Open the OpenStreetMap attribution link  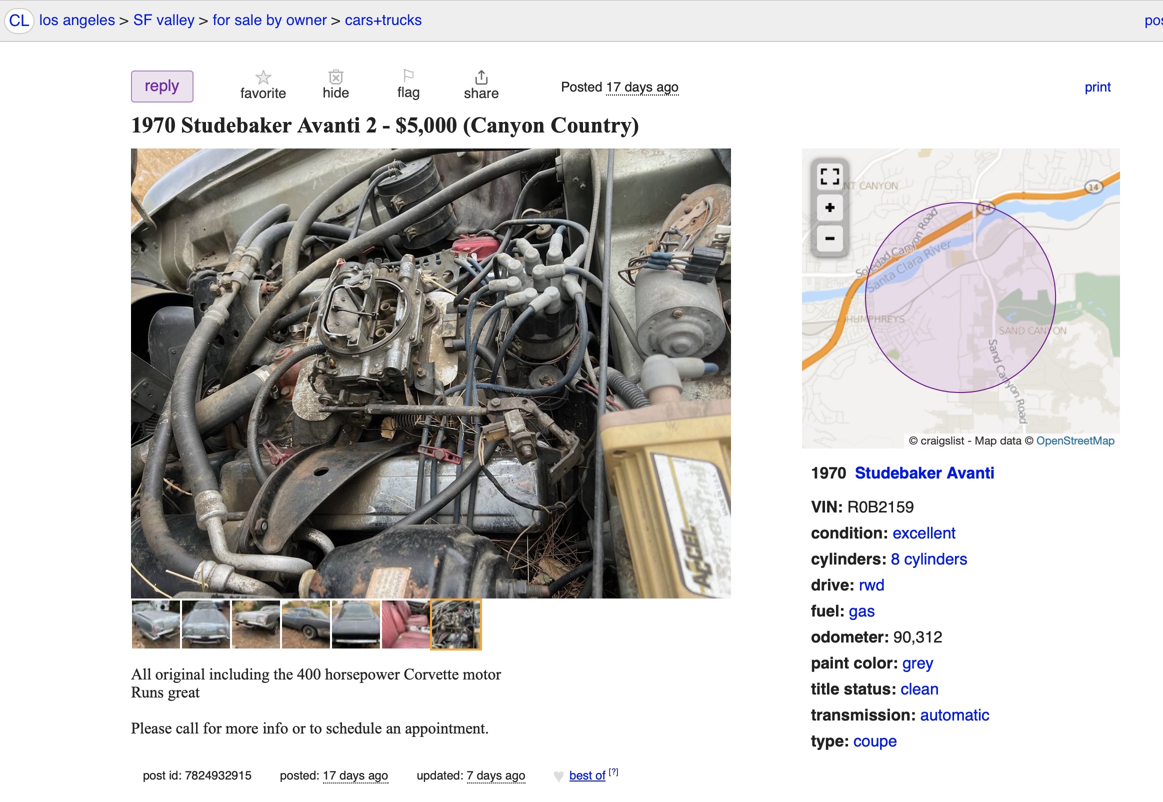pyautogui.click(x=1075, y=440)
